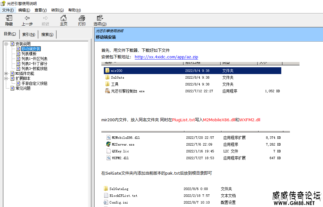
Task: Click the 移动端安装 page heading
Action: coord(106,37)
